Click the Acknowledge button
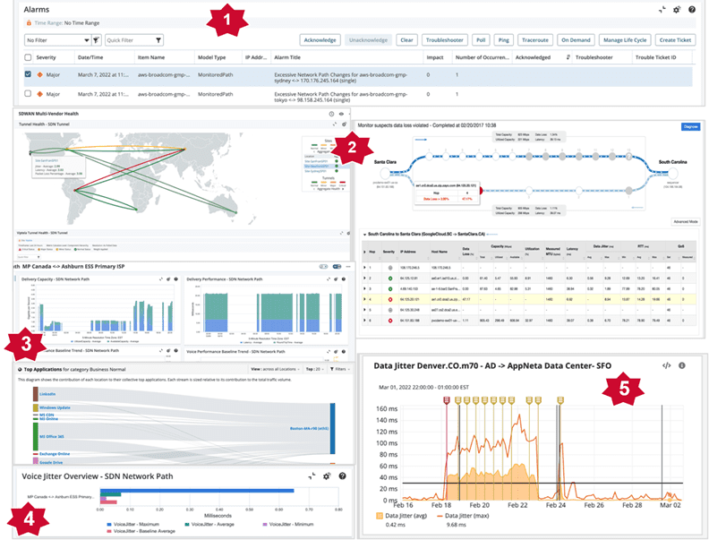This screenshot has width=709, height=540. click(x=320, y=40)
